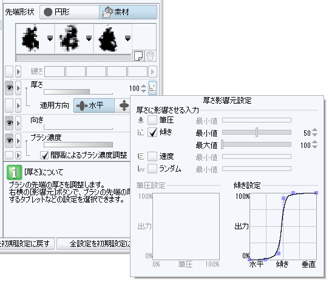Click the bottom-left control point of tilt curve
This screenshot has width=329, height=282.
(249, 260)
